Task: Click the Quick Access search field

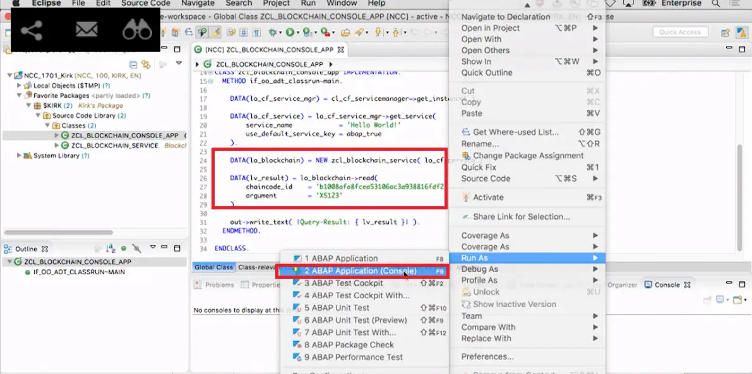Action: tap(679, 33)
